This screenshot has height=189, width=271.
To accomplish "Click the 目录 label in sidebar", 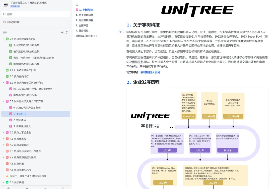I will (5, 33).
